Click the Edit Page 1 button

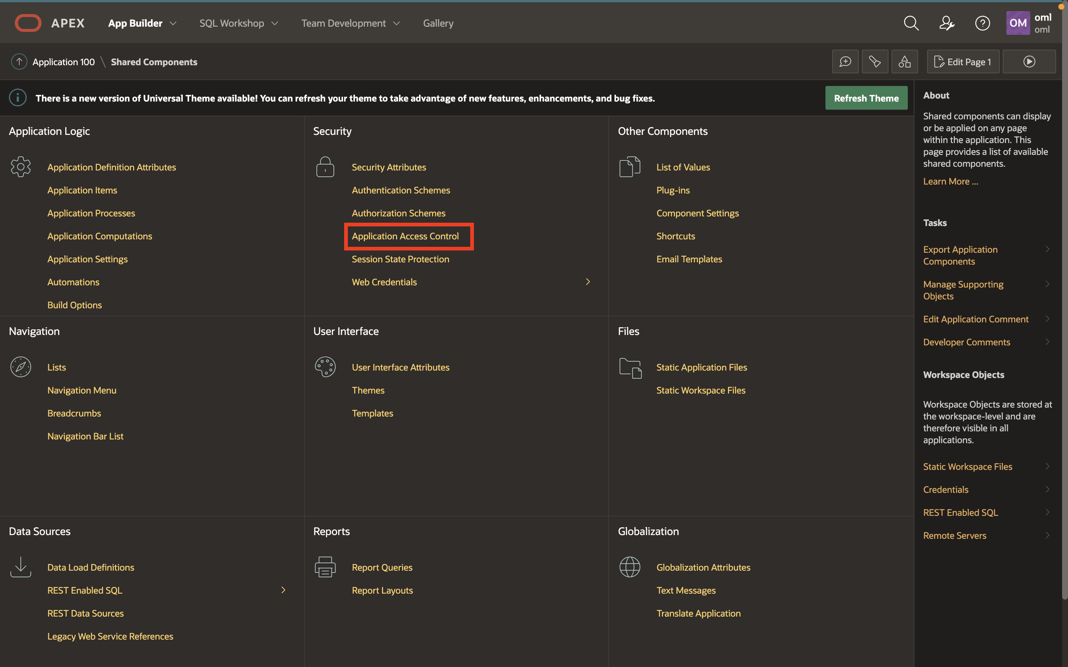coord(963,62)
